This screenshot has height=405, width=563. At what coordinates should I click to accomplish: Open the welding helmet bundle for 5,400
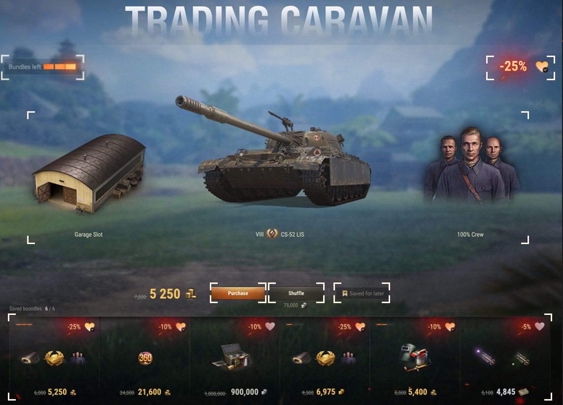[x=415, y=357]
